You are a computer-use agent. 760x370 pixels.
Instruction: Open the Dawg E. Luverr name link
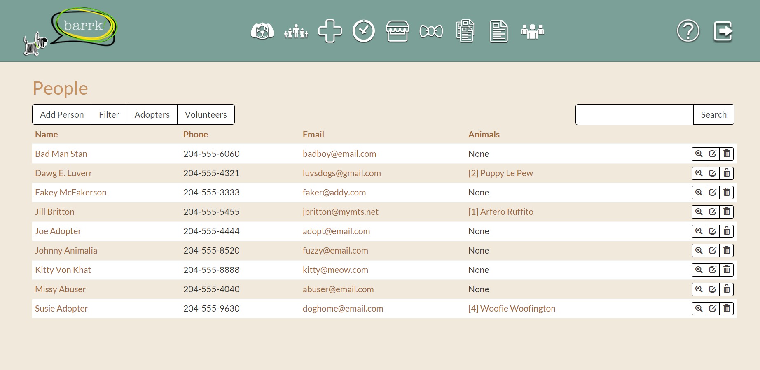click(63, 173)
